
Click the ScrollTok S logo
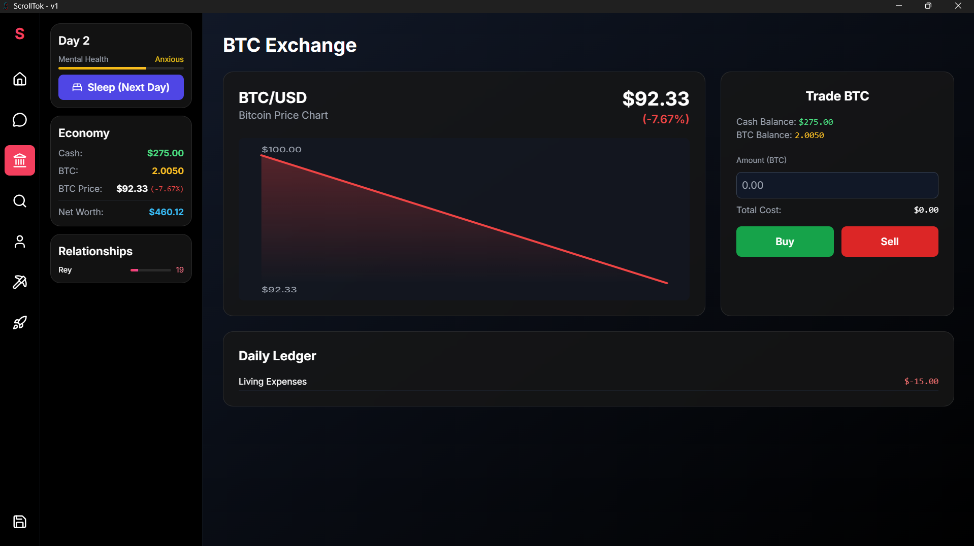point(20,34)
